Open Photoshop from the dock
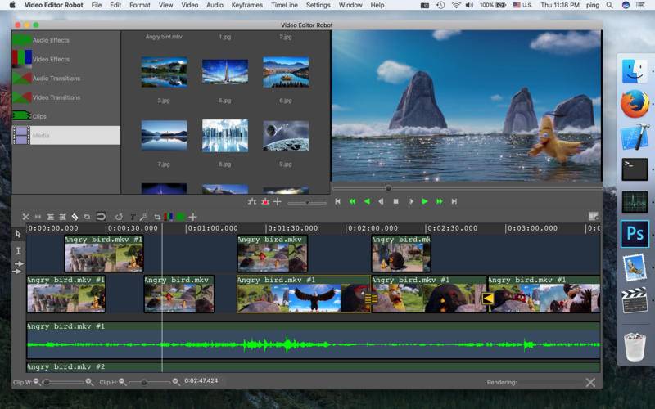 (x=635, y=234)
